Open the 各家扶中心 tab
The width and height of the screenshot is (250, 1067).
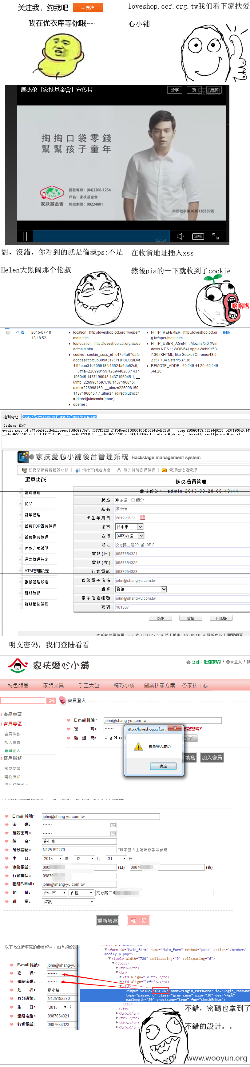195,686
